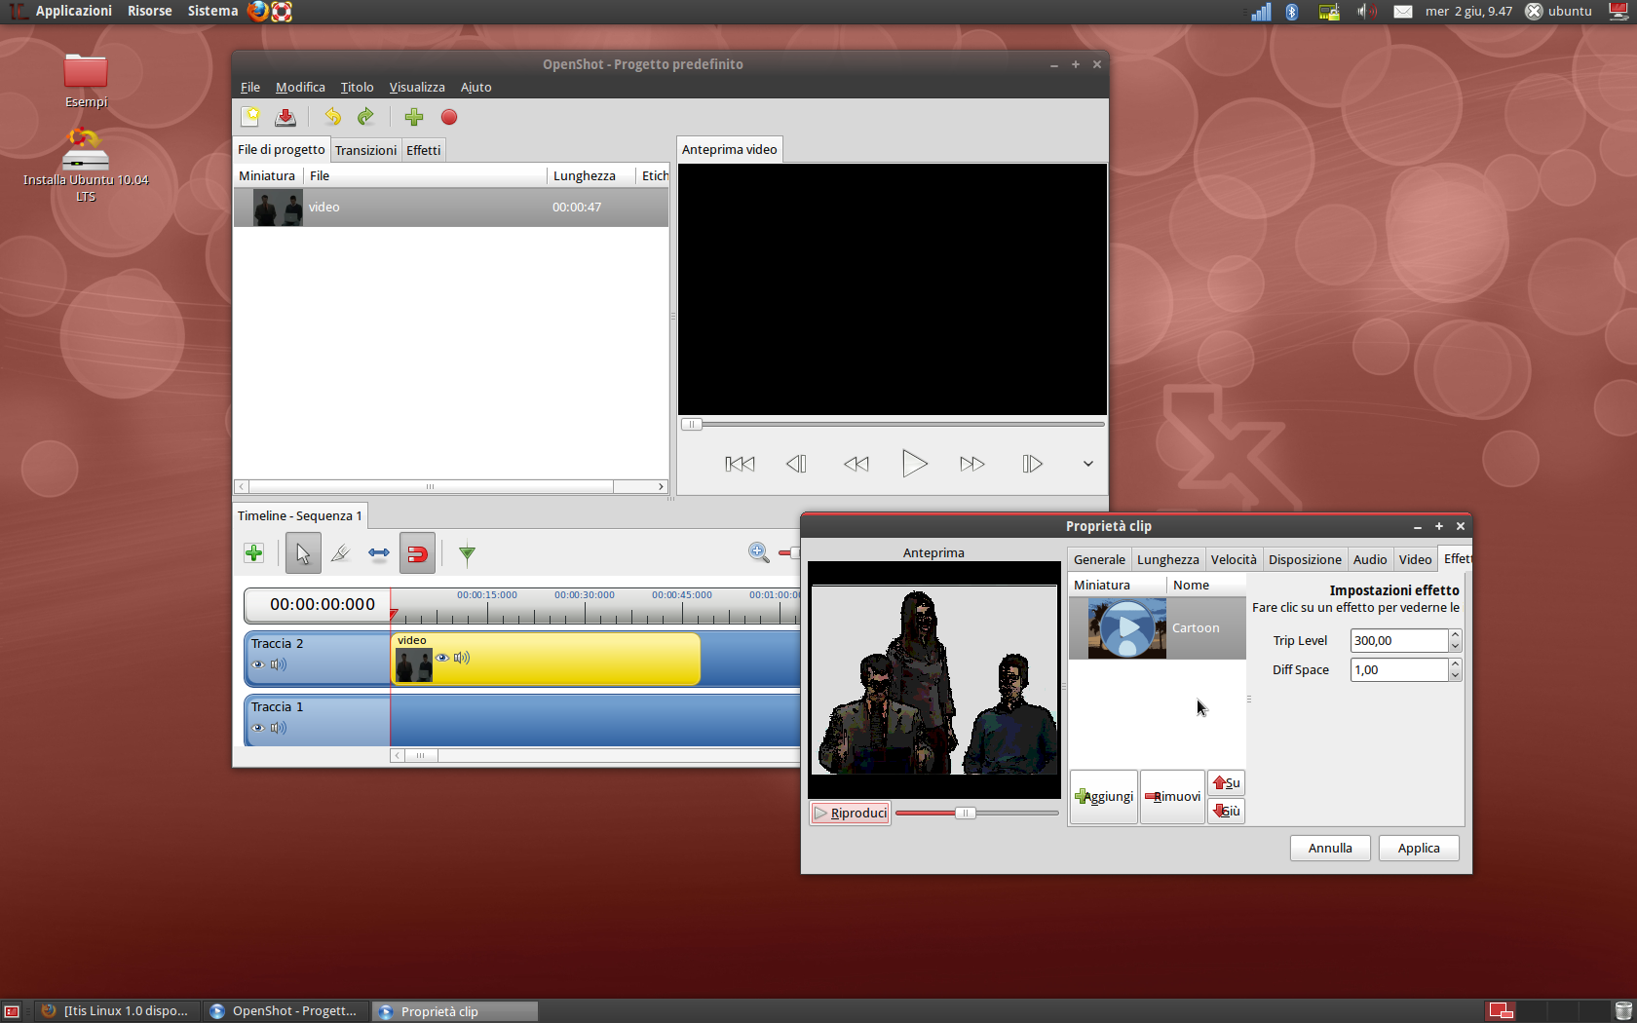
Task: Increase the Trip Level value with the up arrow
Action: (1455, 635)
